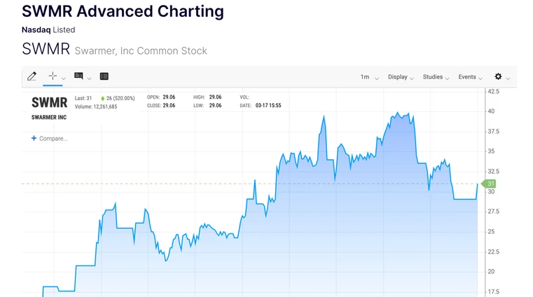This screenshot has width=533, height=297.
Task: Toggle the table view panel icon
Action: (104, 76)
